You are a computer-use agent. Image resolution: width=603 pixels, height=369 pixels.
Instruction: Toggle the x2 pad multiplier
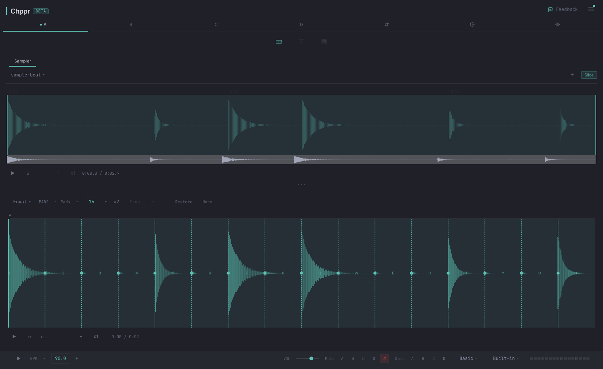116,202
